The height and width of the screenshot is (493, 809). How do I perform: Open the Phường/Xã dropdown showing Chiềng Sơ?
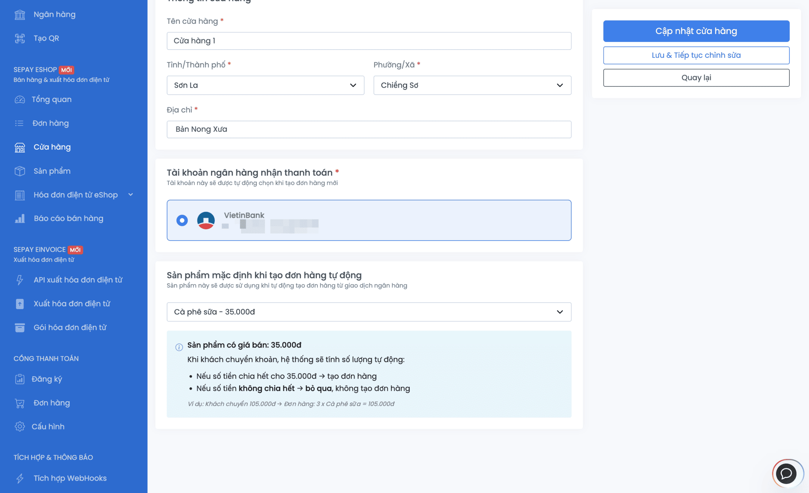tap(472, 85)
